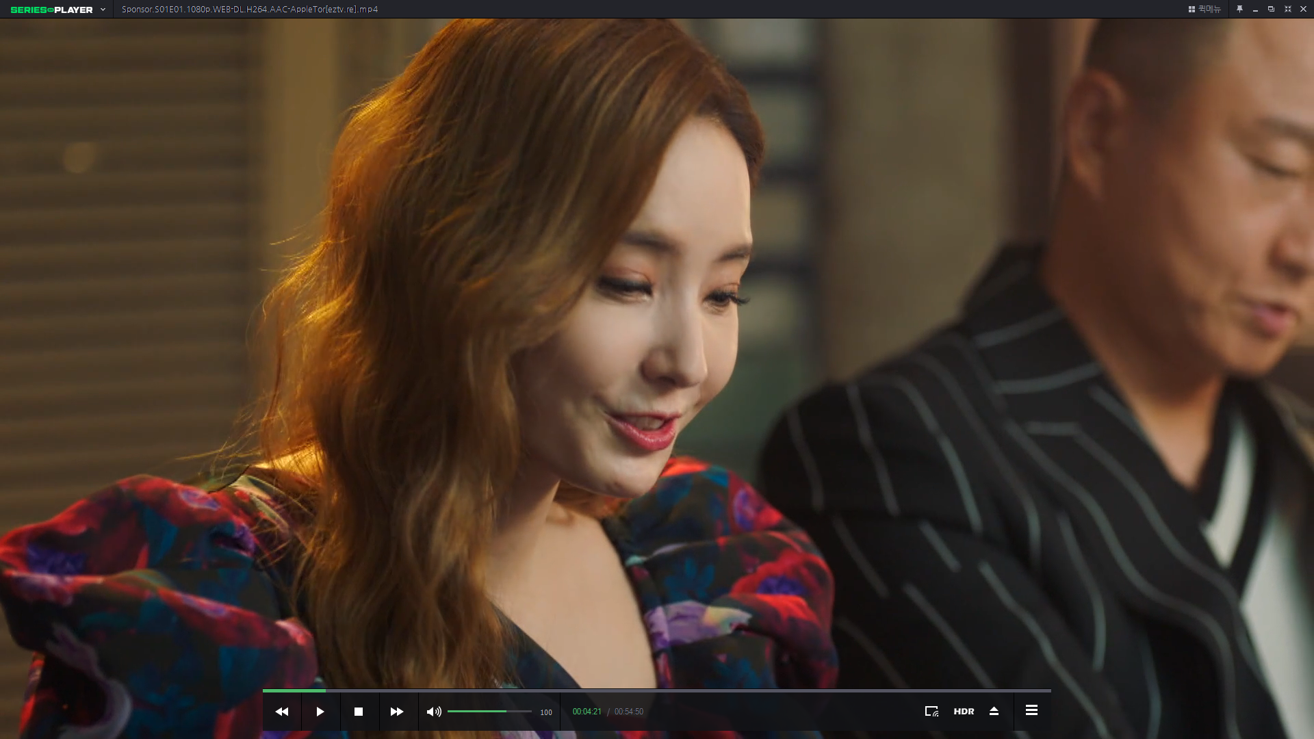Click the current time 00:04:21

click(587, 712)
